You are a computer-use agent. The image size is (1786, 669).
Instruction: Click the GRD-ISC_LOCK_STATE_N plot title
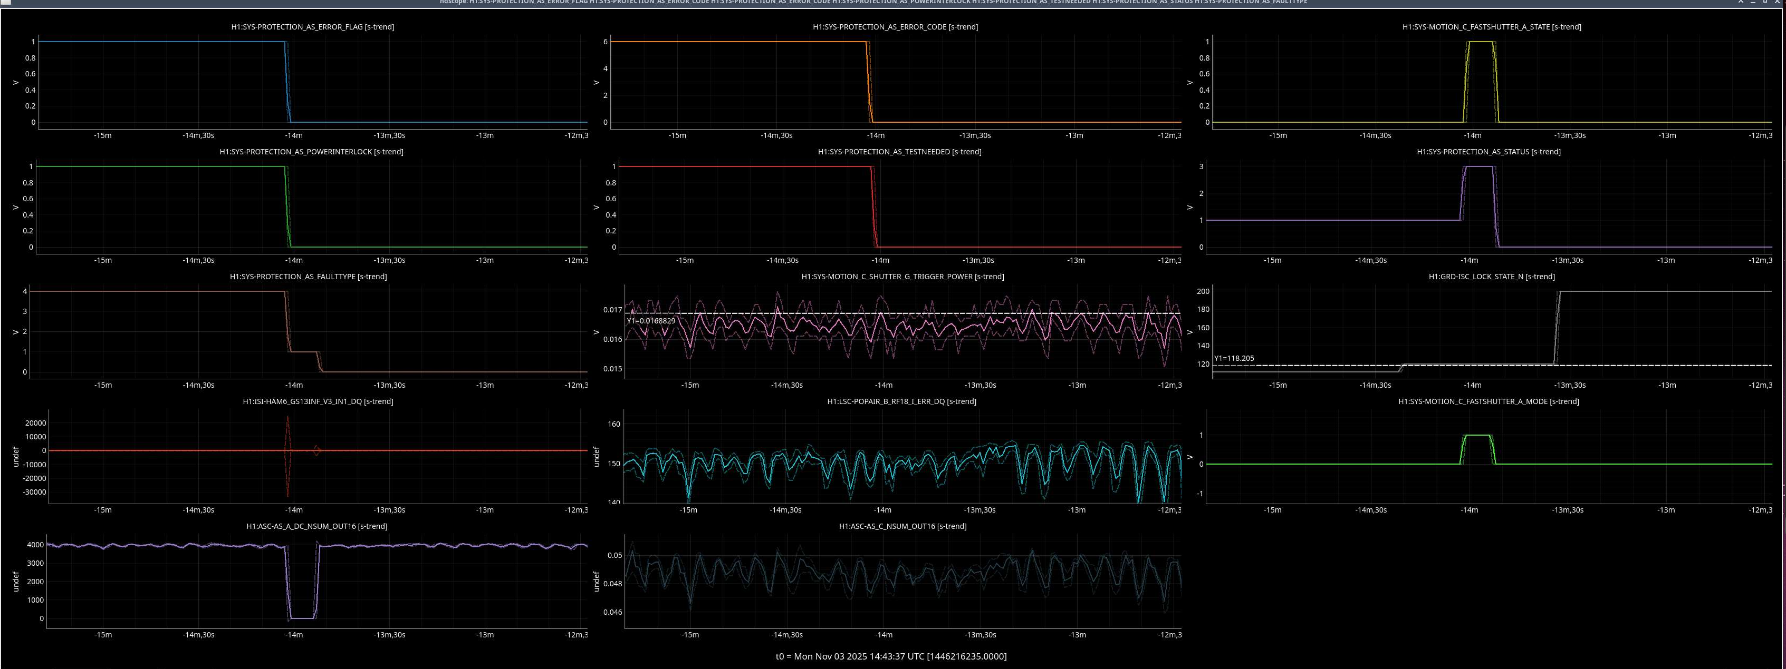[x=1491, y=277]
